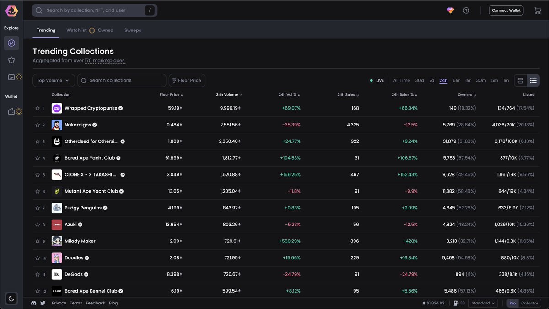The width and height of the screenshot is (549, 309).
Task: Open the Top Volume dropdown
Action: pyautogui.click(x=54, y=80)
